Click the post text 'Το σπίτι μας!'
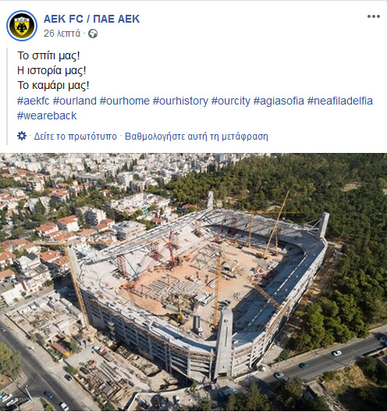 [48, 55]
